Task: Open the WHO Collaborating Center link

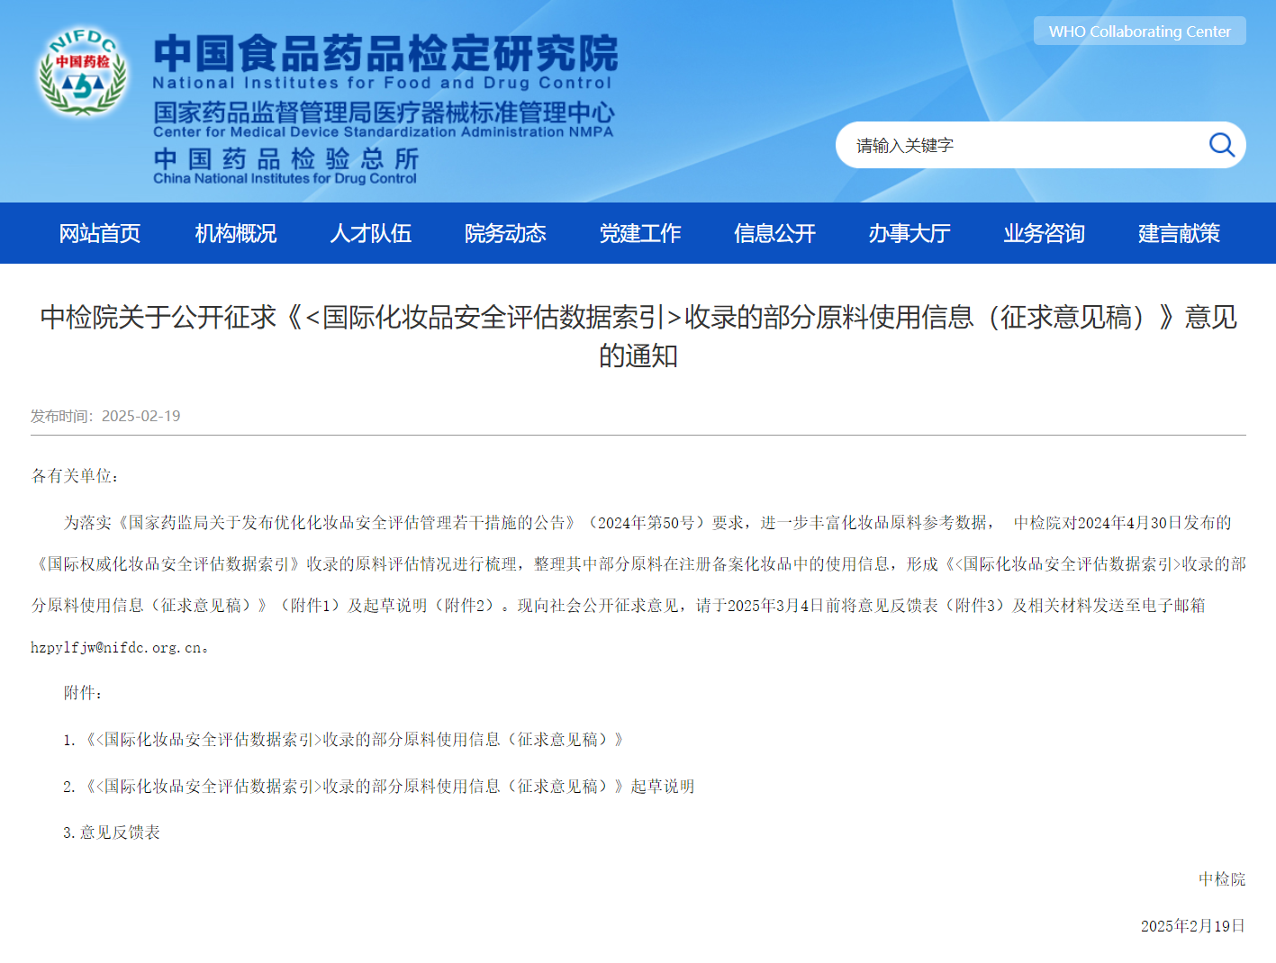Action: tap(1139, 31)
